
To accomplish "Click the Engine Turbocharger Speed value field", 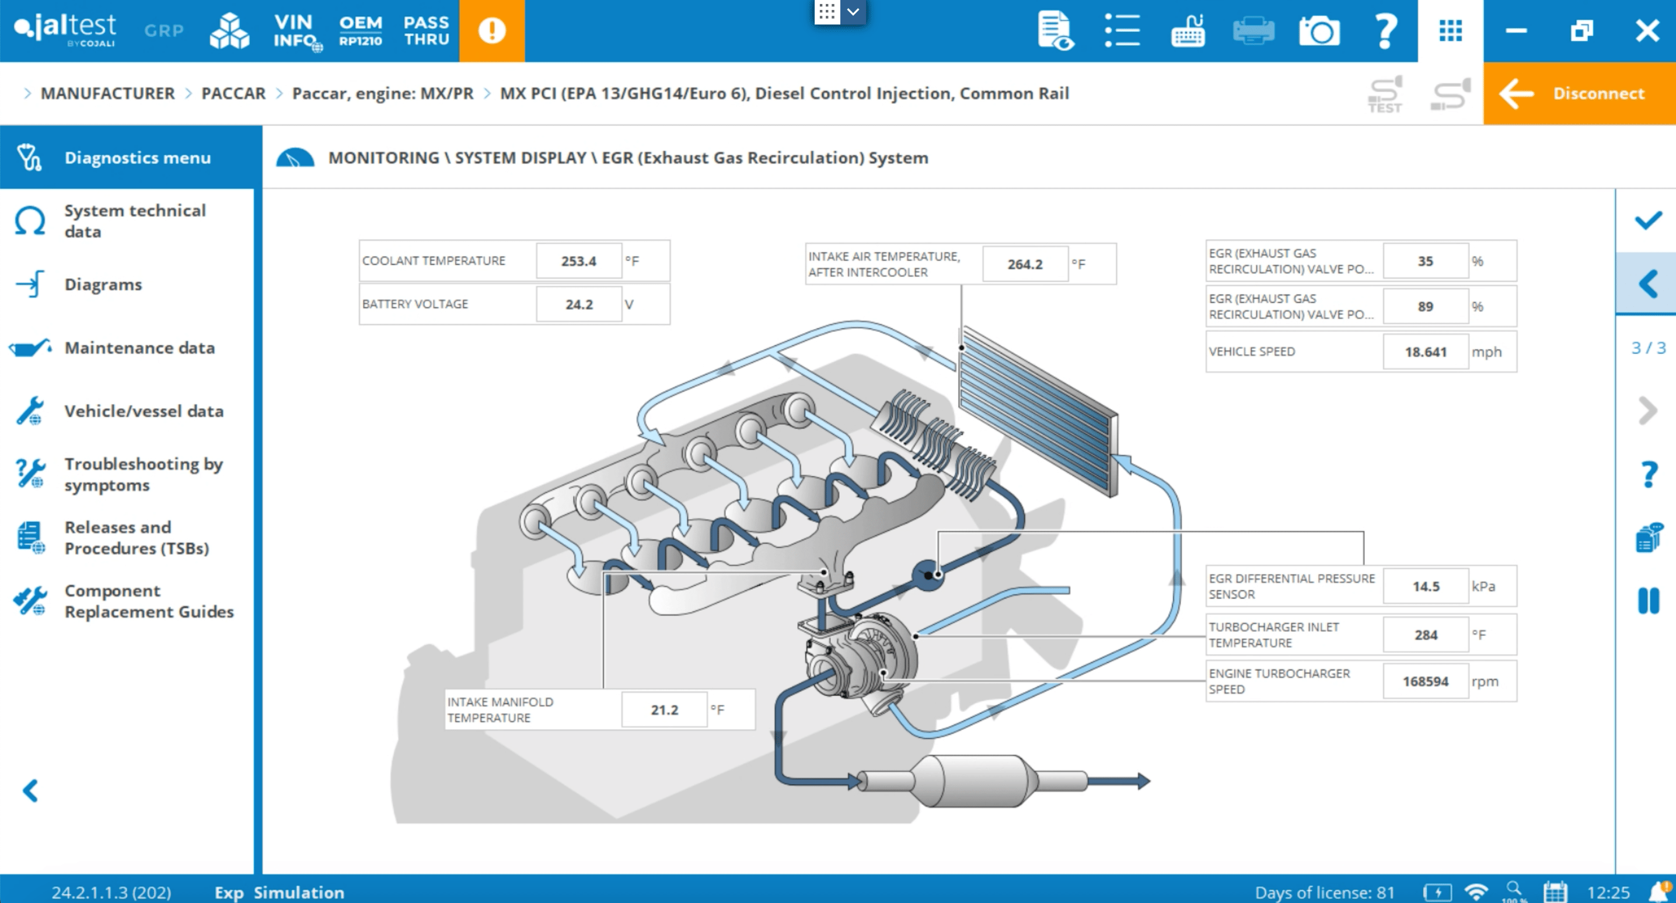I will pos(1425,681).
